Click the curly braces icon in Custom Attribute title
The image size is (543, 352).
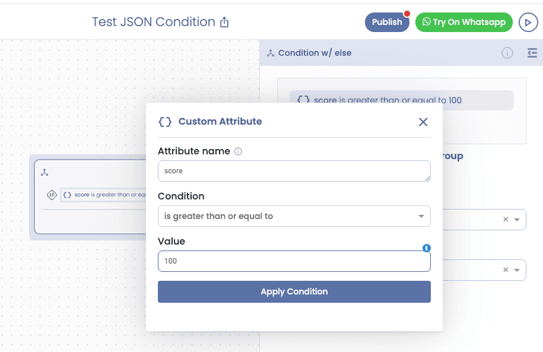coord(165,122)
